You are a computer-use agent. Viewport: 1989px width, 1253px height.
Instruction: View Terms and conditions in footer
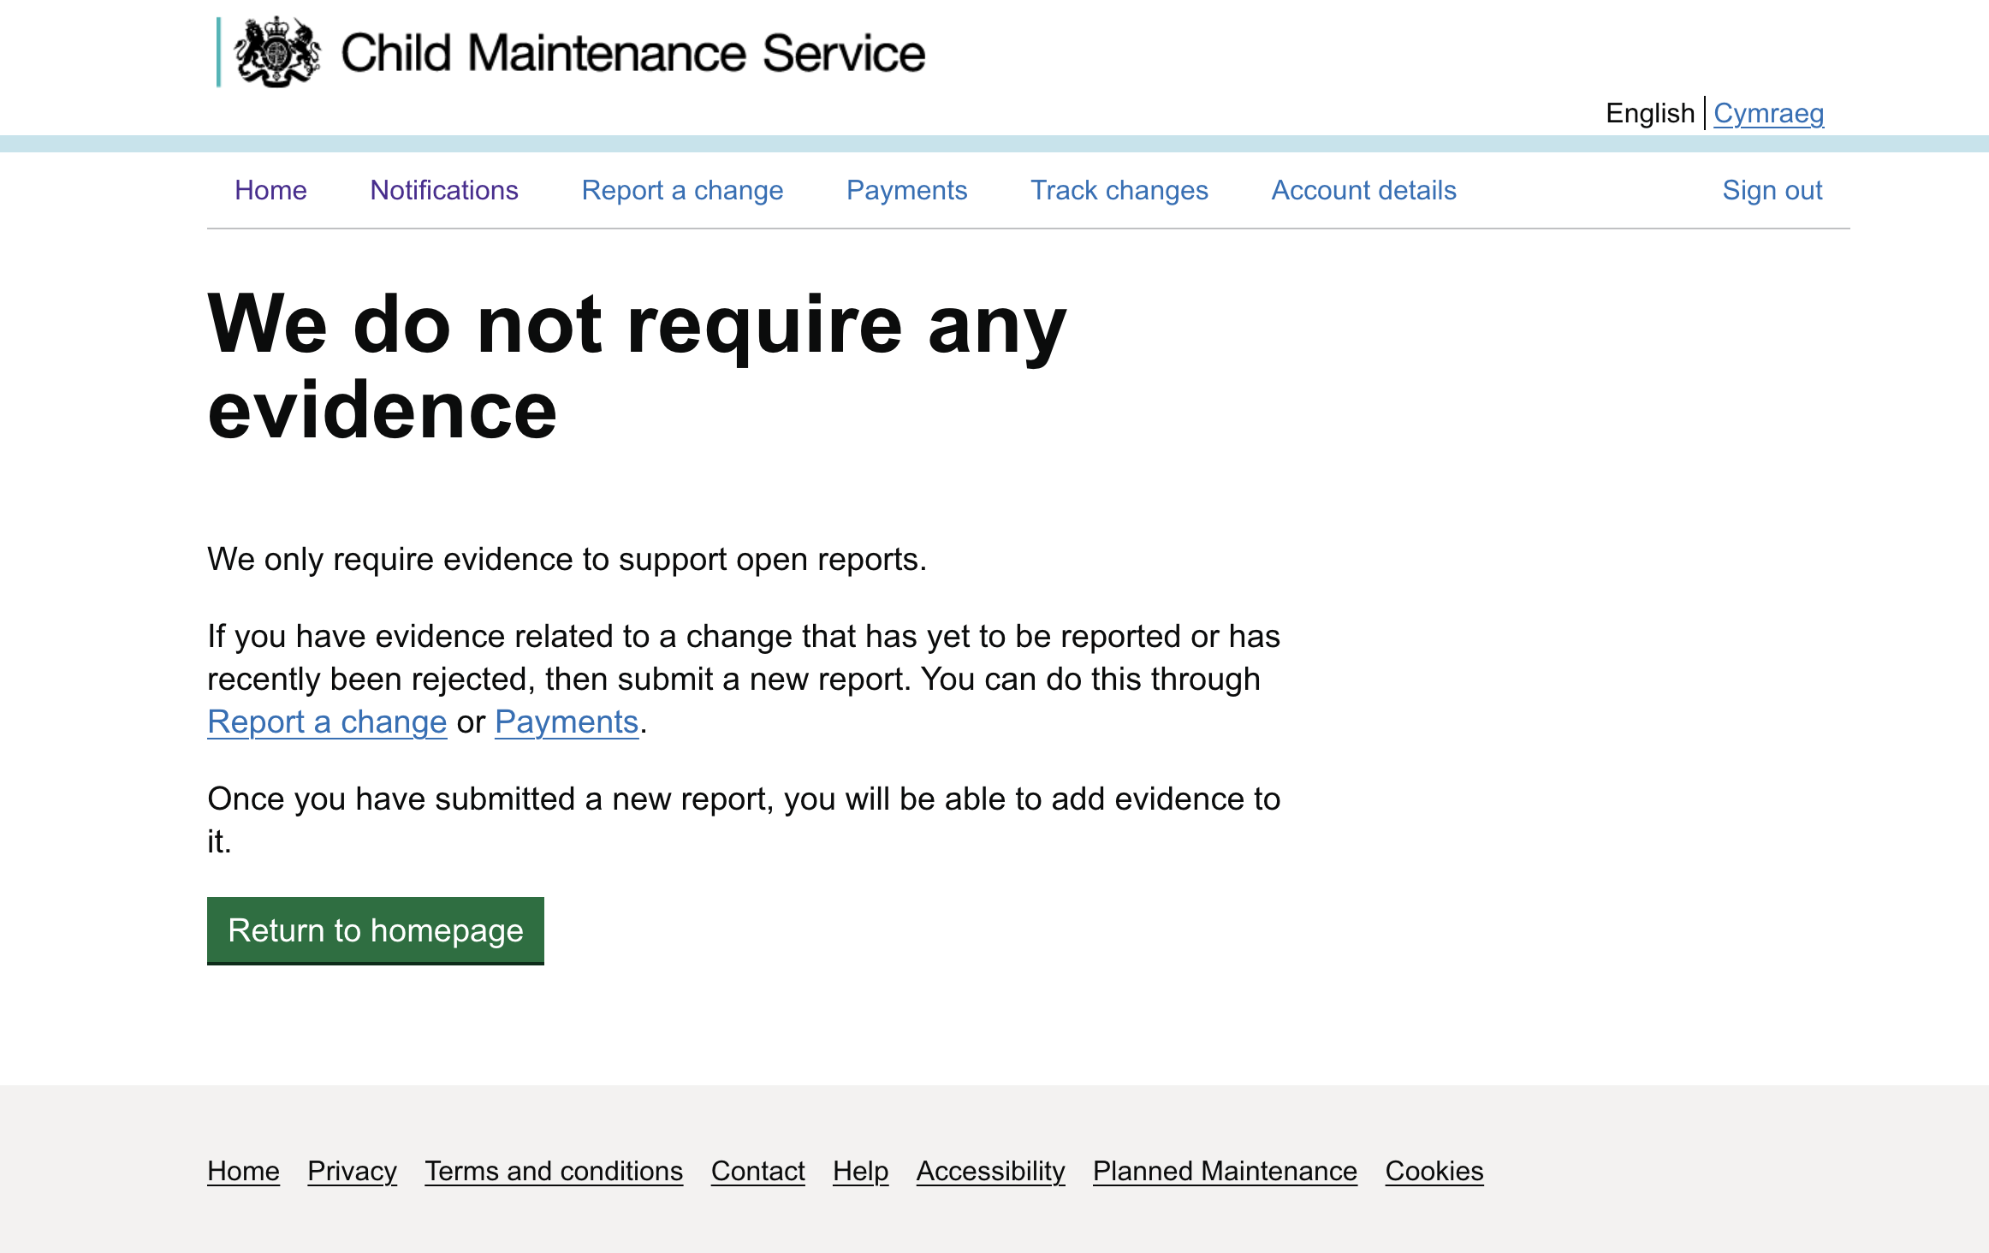(x=554, y=1171)
